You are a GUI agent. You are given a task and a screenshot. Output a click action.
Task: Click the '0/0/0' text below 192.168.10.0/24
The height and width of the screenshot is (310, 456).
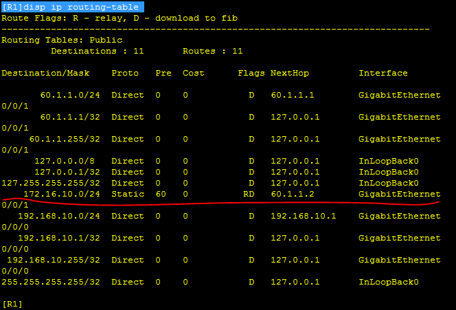click(x=15, y=227)
